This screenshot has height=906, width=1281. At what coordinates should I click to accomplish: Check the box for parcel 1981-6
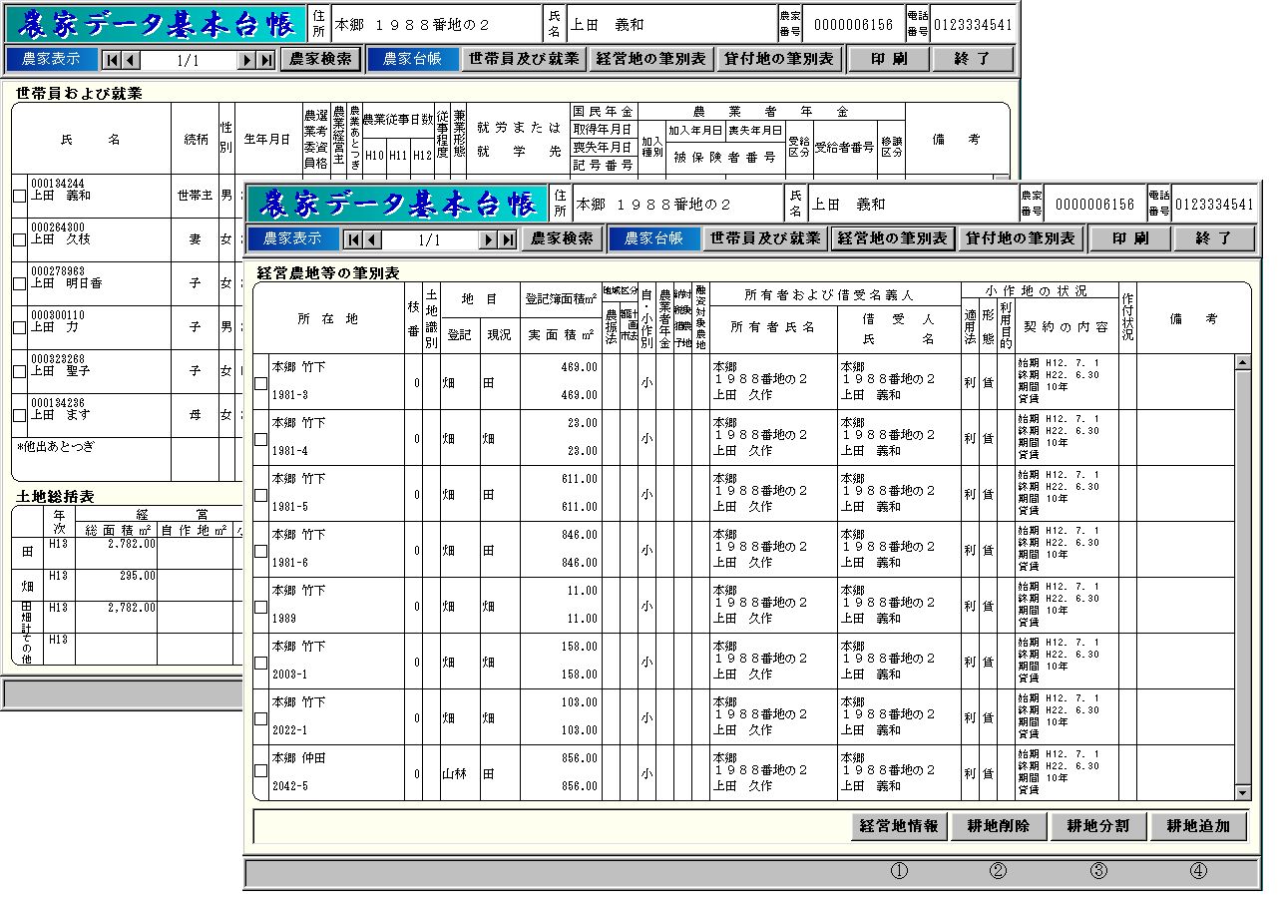click(x=260, y=551)
